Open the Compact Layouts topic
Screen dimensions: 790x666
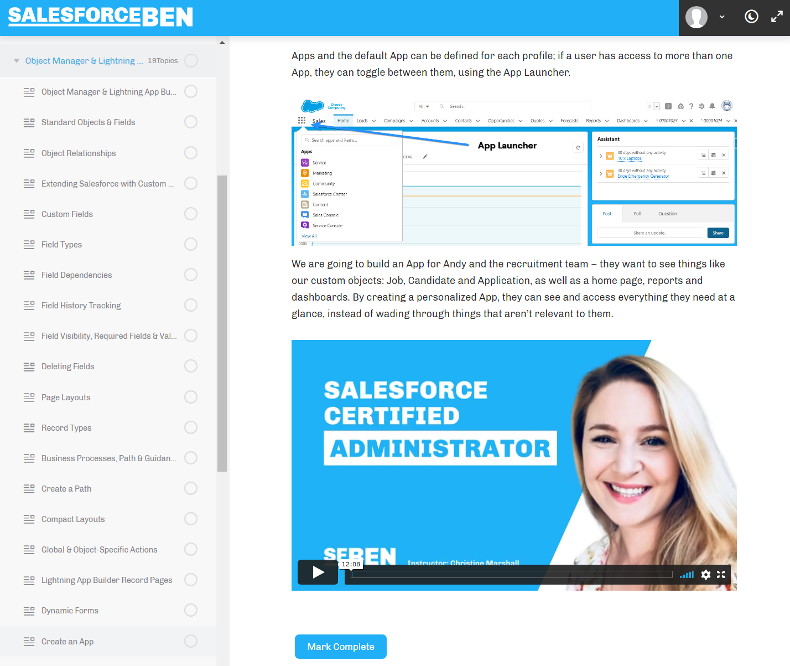pos(73,519)
